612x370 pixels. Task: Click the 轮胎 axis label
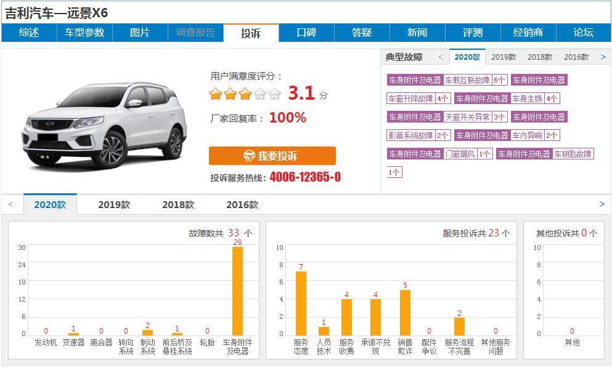point(207,342)
